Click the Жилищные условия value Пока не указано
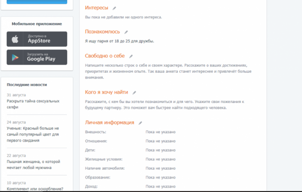 pyautogui.click(x=160, y=159)
